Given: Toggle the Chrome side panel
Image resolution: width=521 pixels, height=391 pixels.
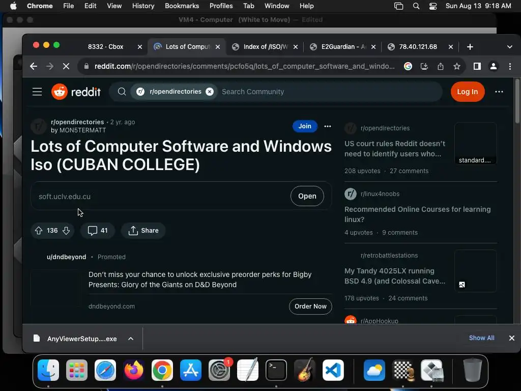Looking at the screenshot, I should point(477,66).
